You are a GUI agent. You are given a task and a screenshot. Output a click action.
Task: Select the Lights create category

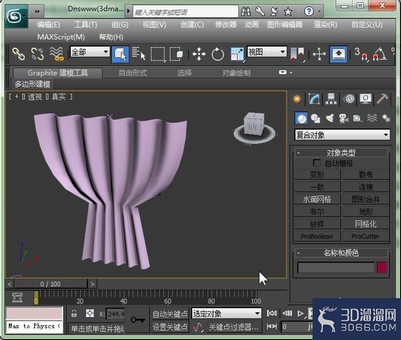(x=330, y=118)
